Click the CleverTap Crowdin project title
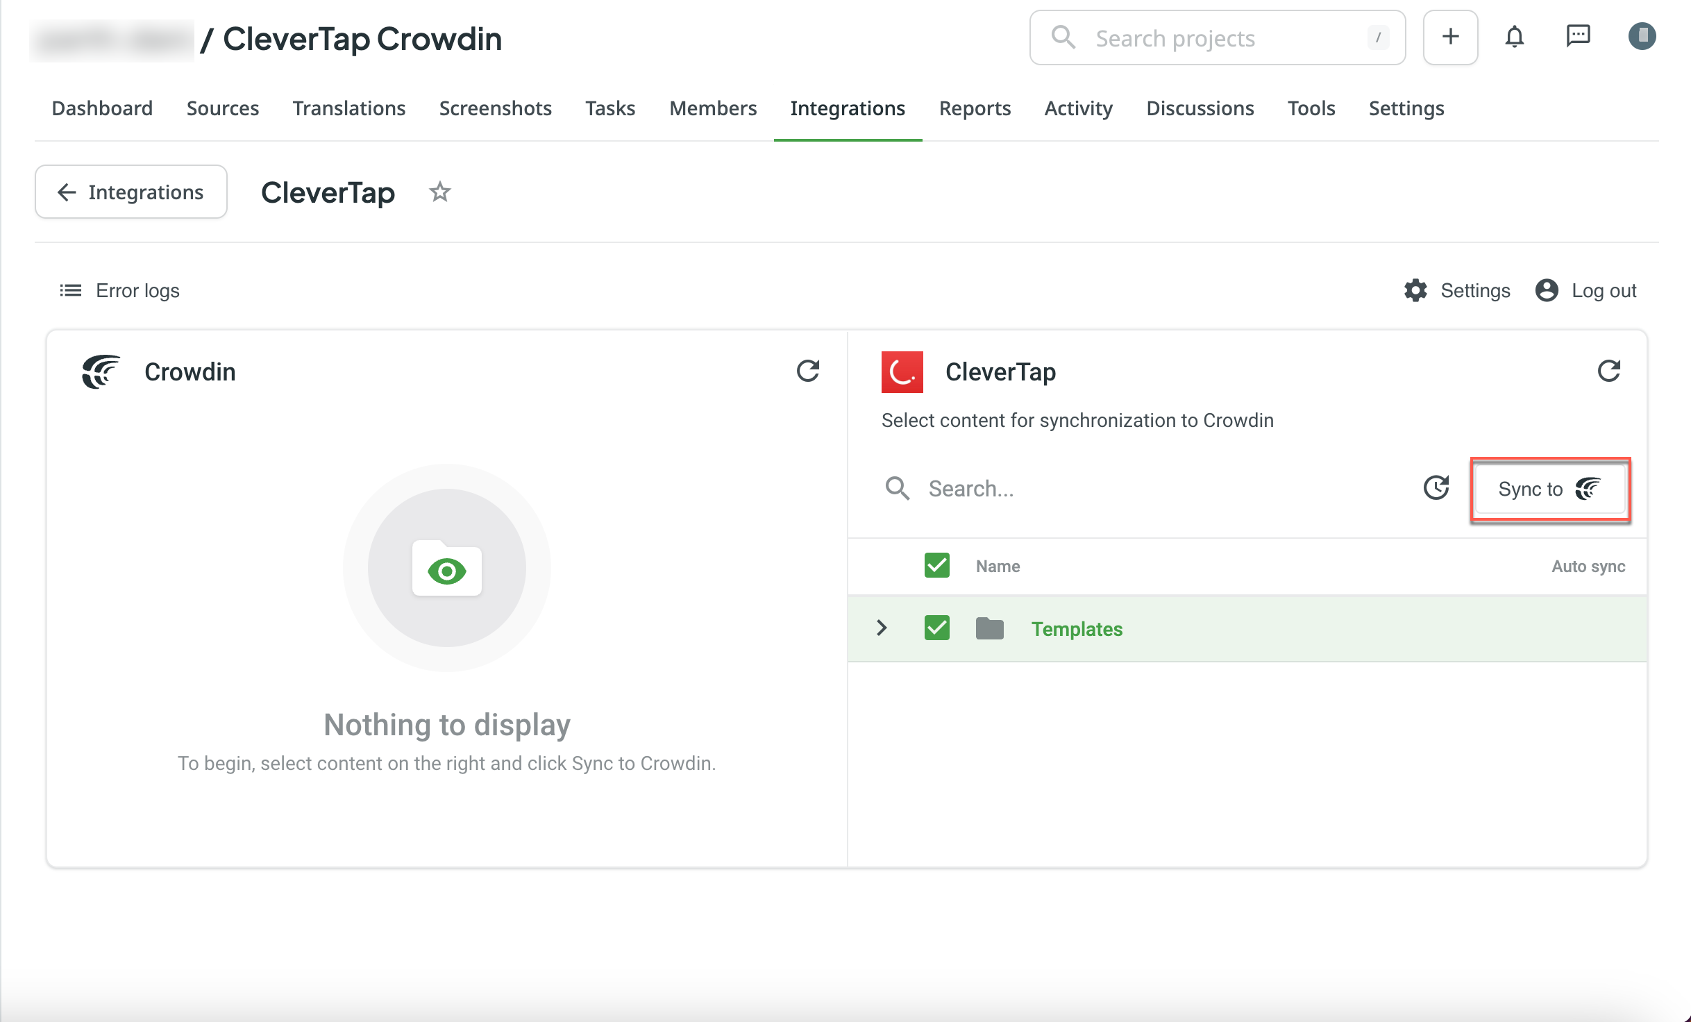 coord(362,39)
